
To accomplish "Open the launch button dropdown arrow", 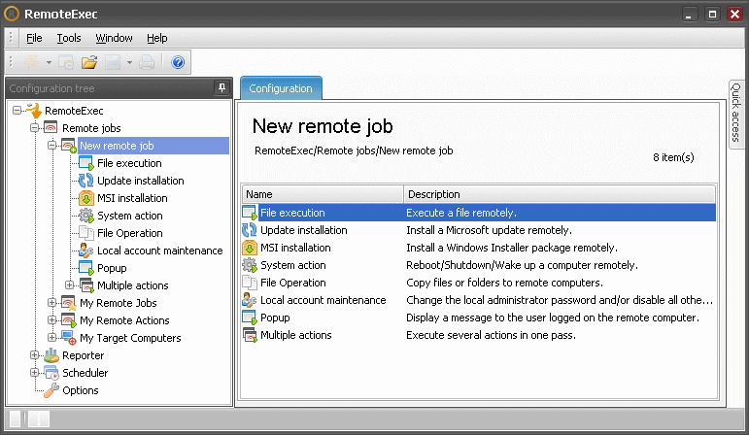I will tap(49, 62).
